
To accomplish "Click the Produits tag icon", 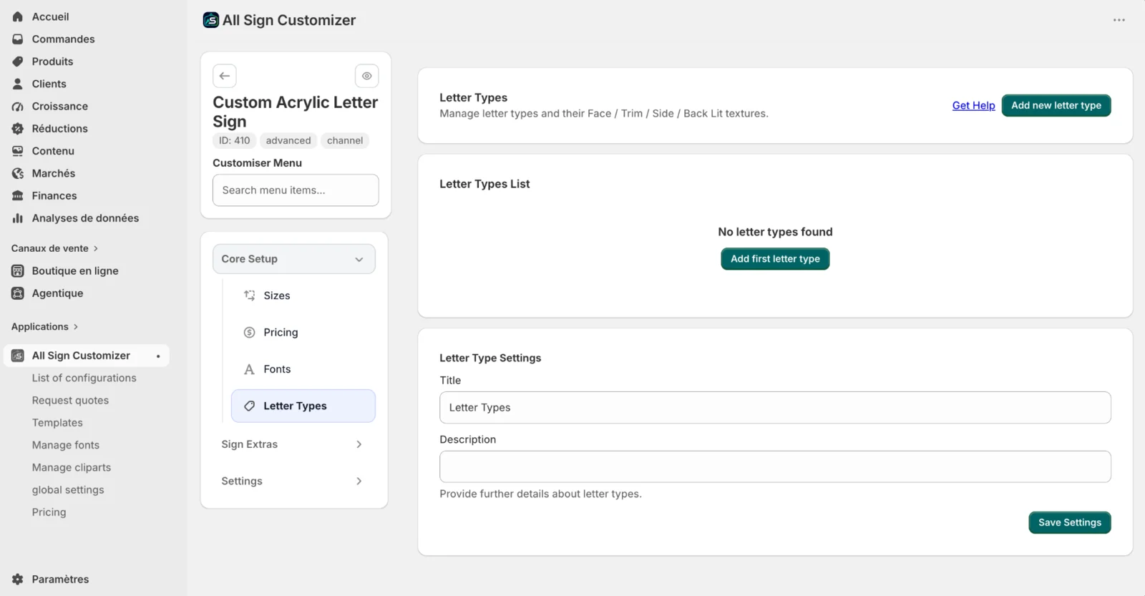I will (18, 62).
